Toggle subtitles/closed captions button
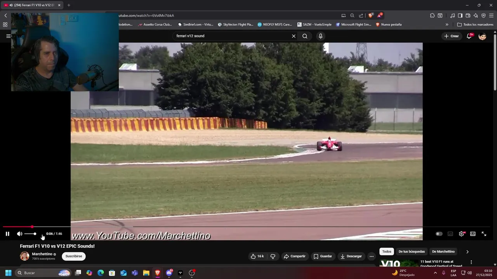This screenshot has height=279, width=497. (450, 234)
